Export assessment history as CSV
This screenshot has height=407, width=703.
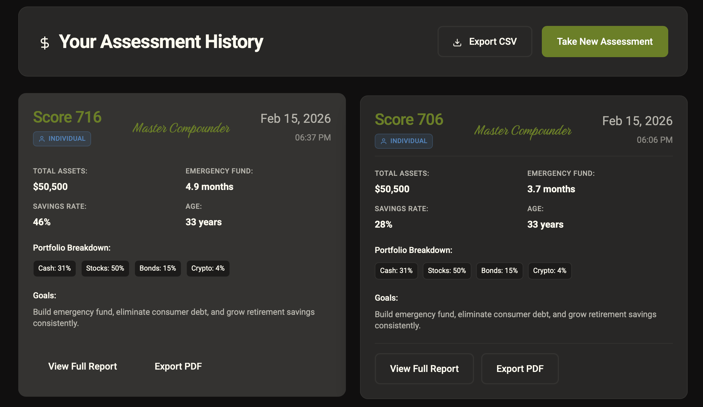pos(485,42)
